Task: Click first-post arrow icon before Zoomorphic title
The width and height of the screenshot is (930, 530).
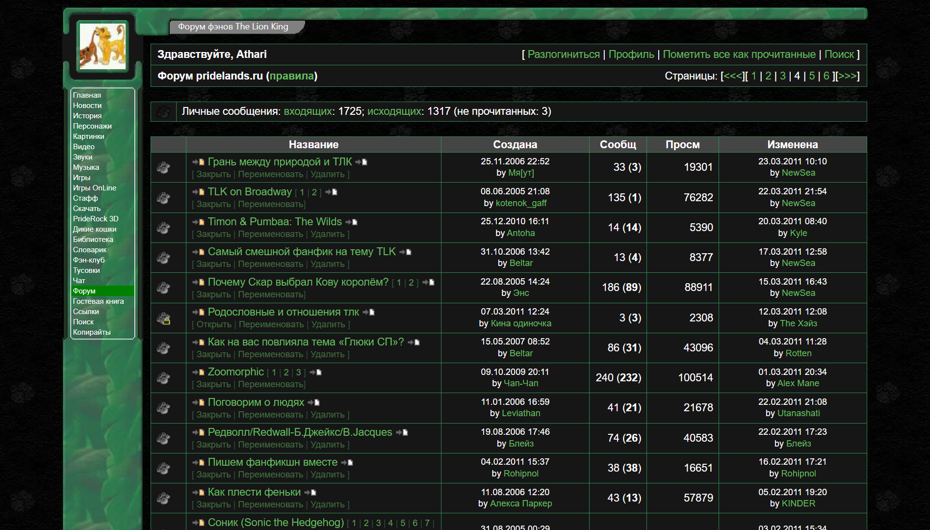Action: pos(198,372)
